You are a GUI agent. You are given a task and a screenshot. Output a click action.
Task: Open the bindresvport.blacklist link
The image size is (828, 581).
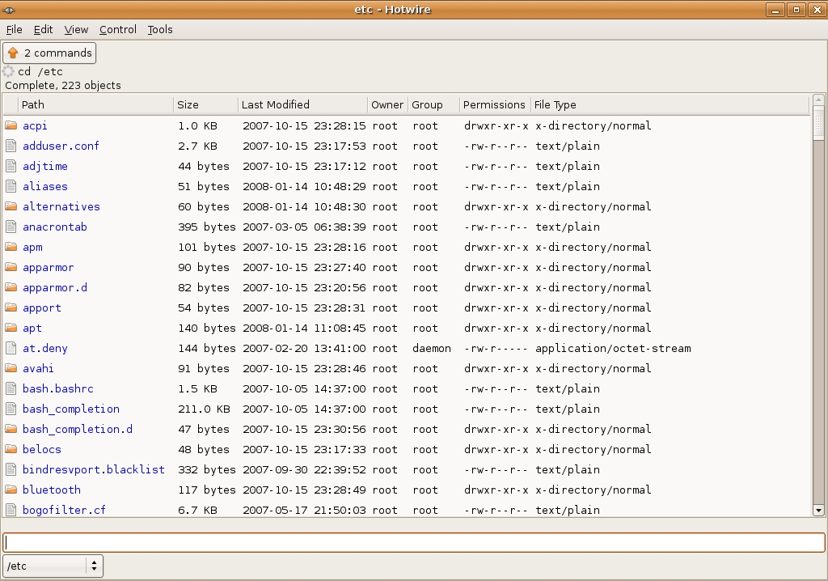click(94, 469)
